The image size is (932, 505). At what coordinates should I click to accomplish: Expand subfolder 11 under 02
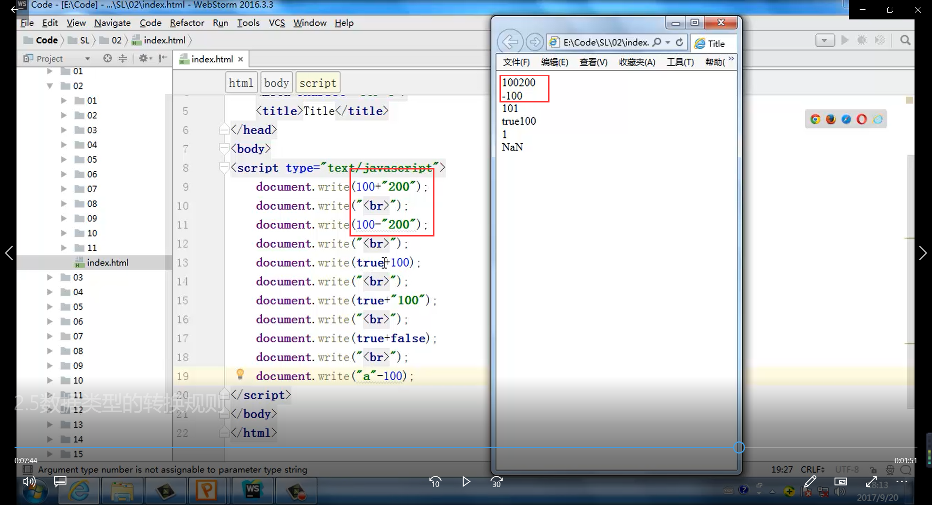pos(64,248)
